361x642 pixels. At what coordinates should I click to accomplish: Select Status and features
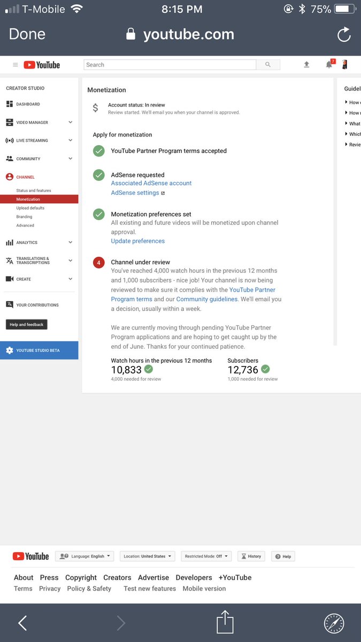34,190
